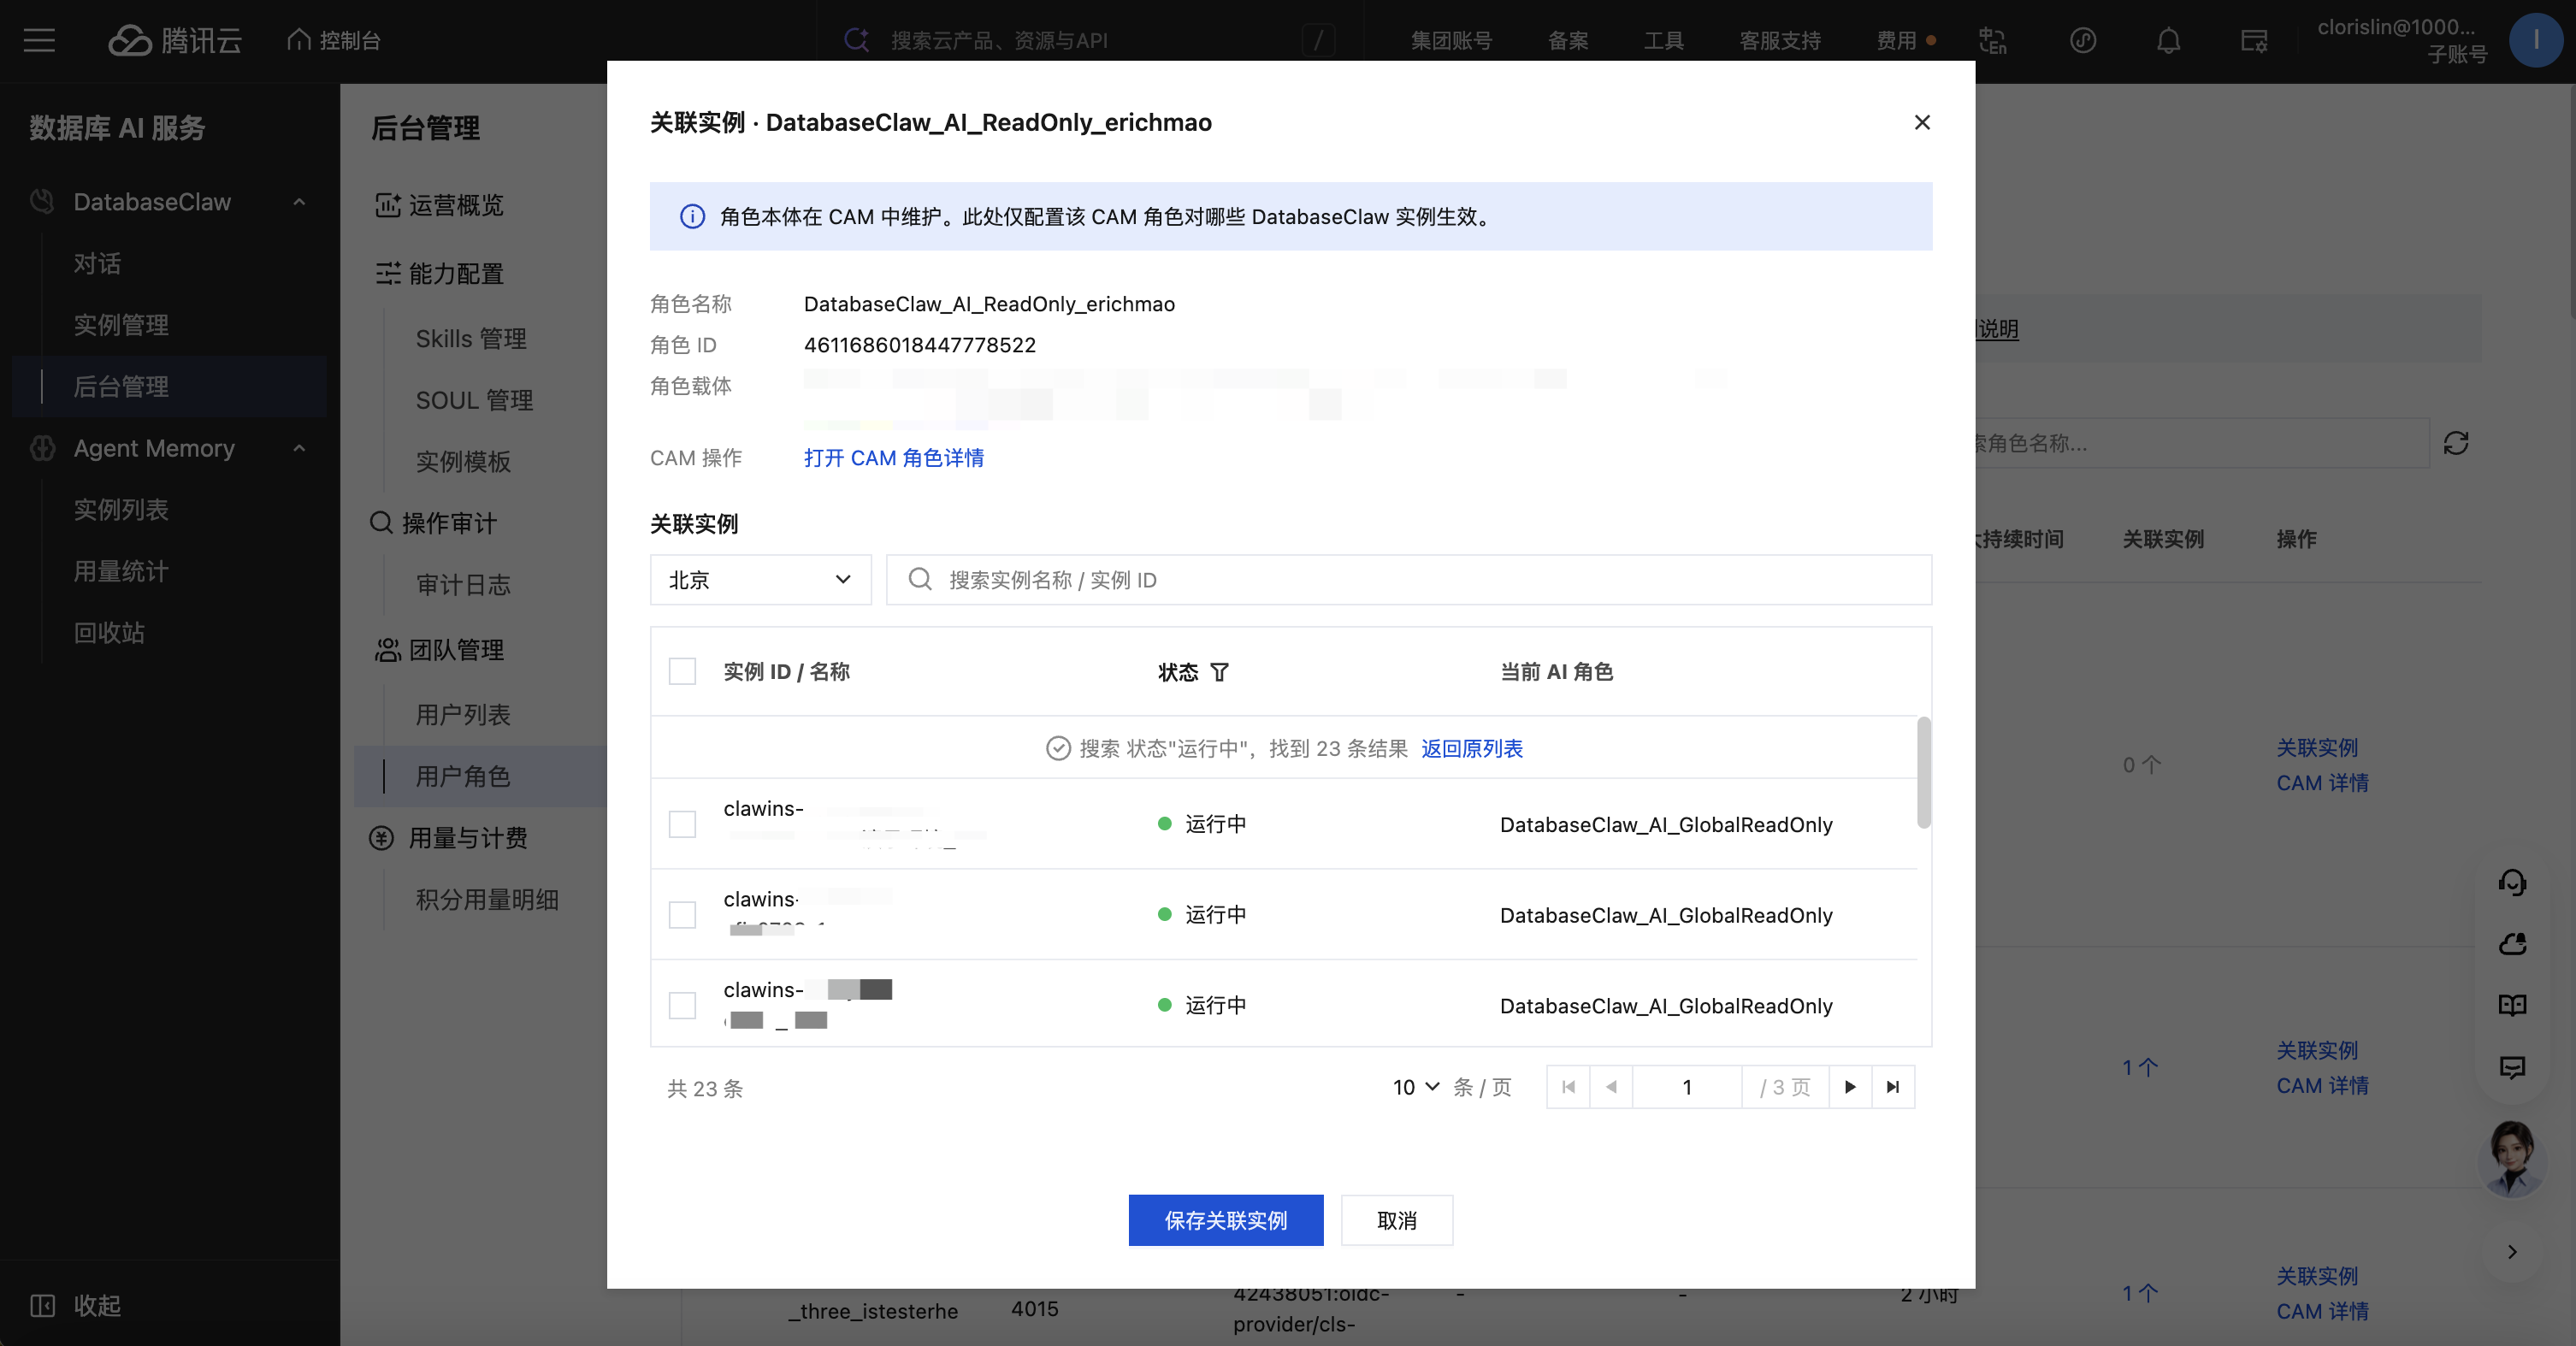2576x1346 pixels.
Task: Open 审计日志 in the admin menu
Action: tap(463, 585)
